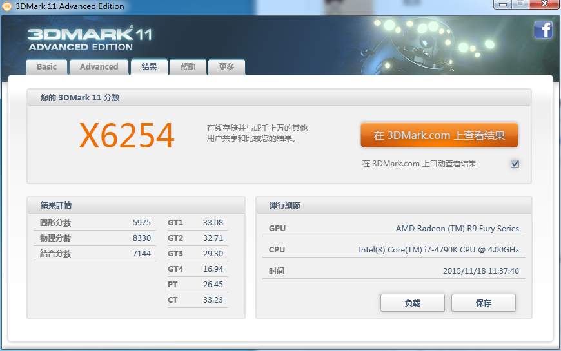Click the 保存 button

pos(484,303)
